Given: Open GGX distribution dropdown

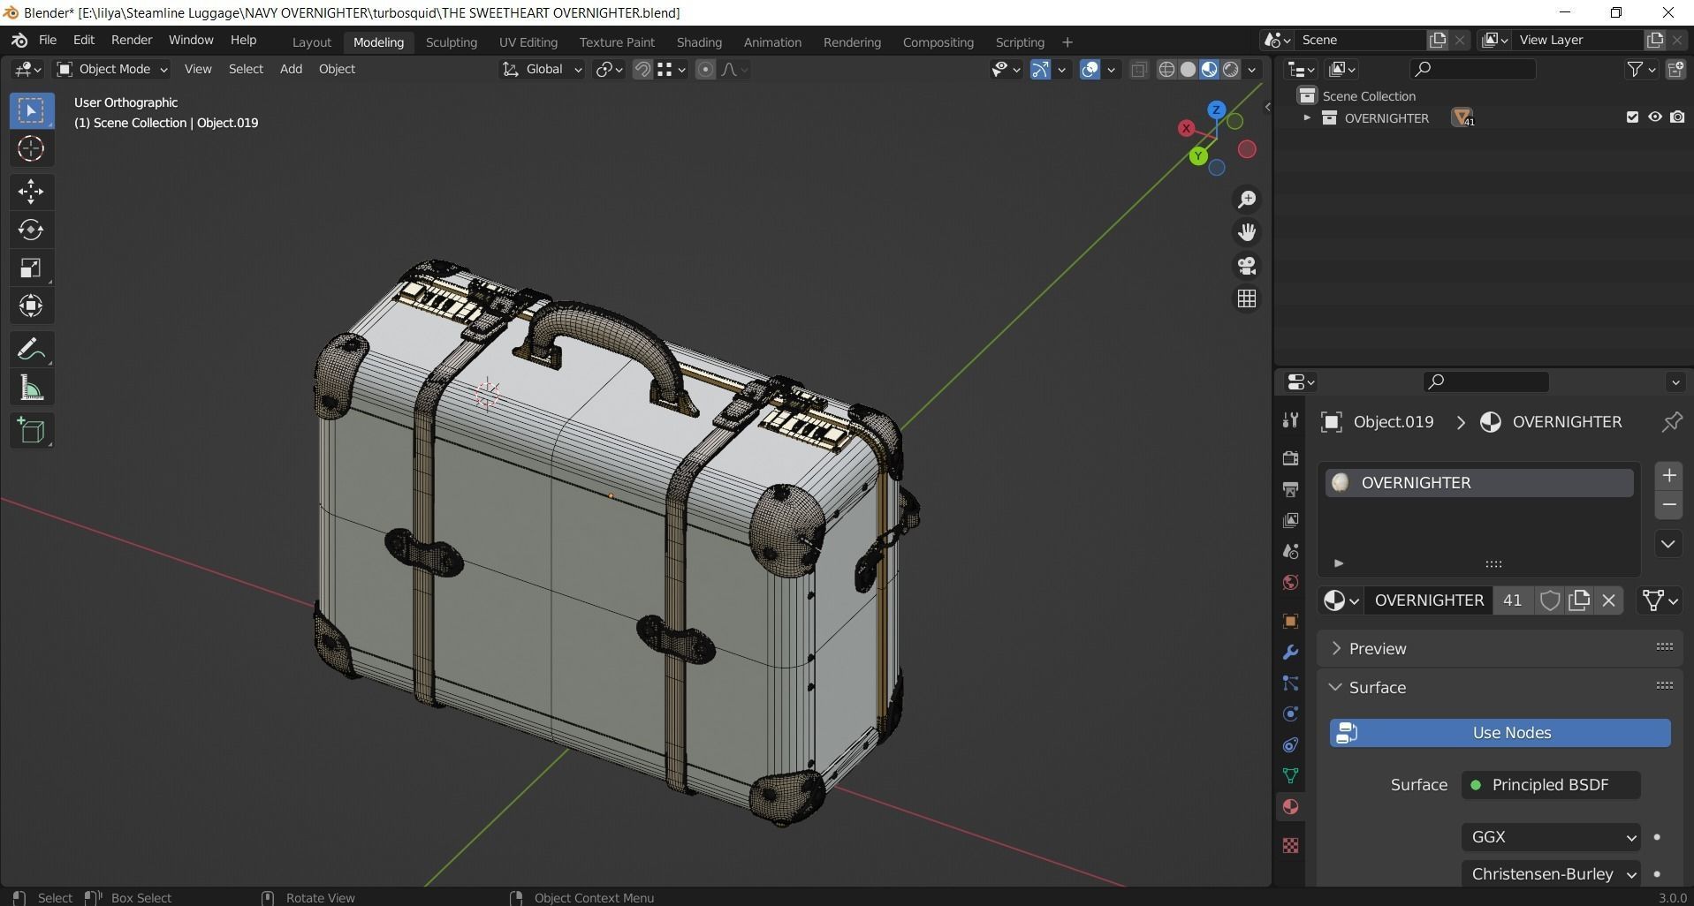Looking at the screenshot, I should tap(1551, 836).
